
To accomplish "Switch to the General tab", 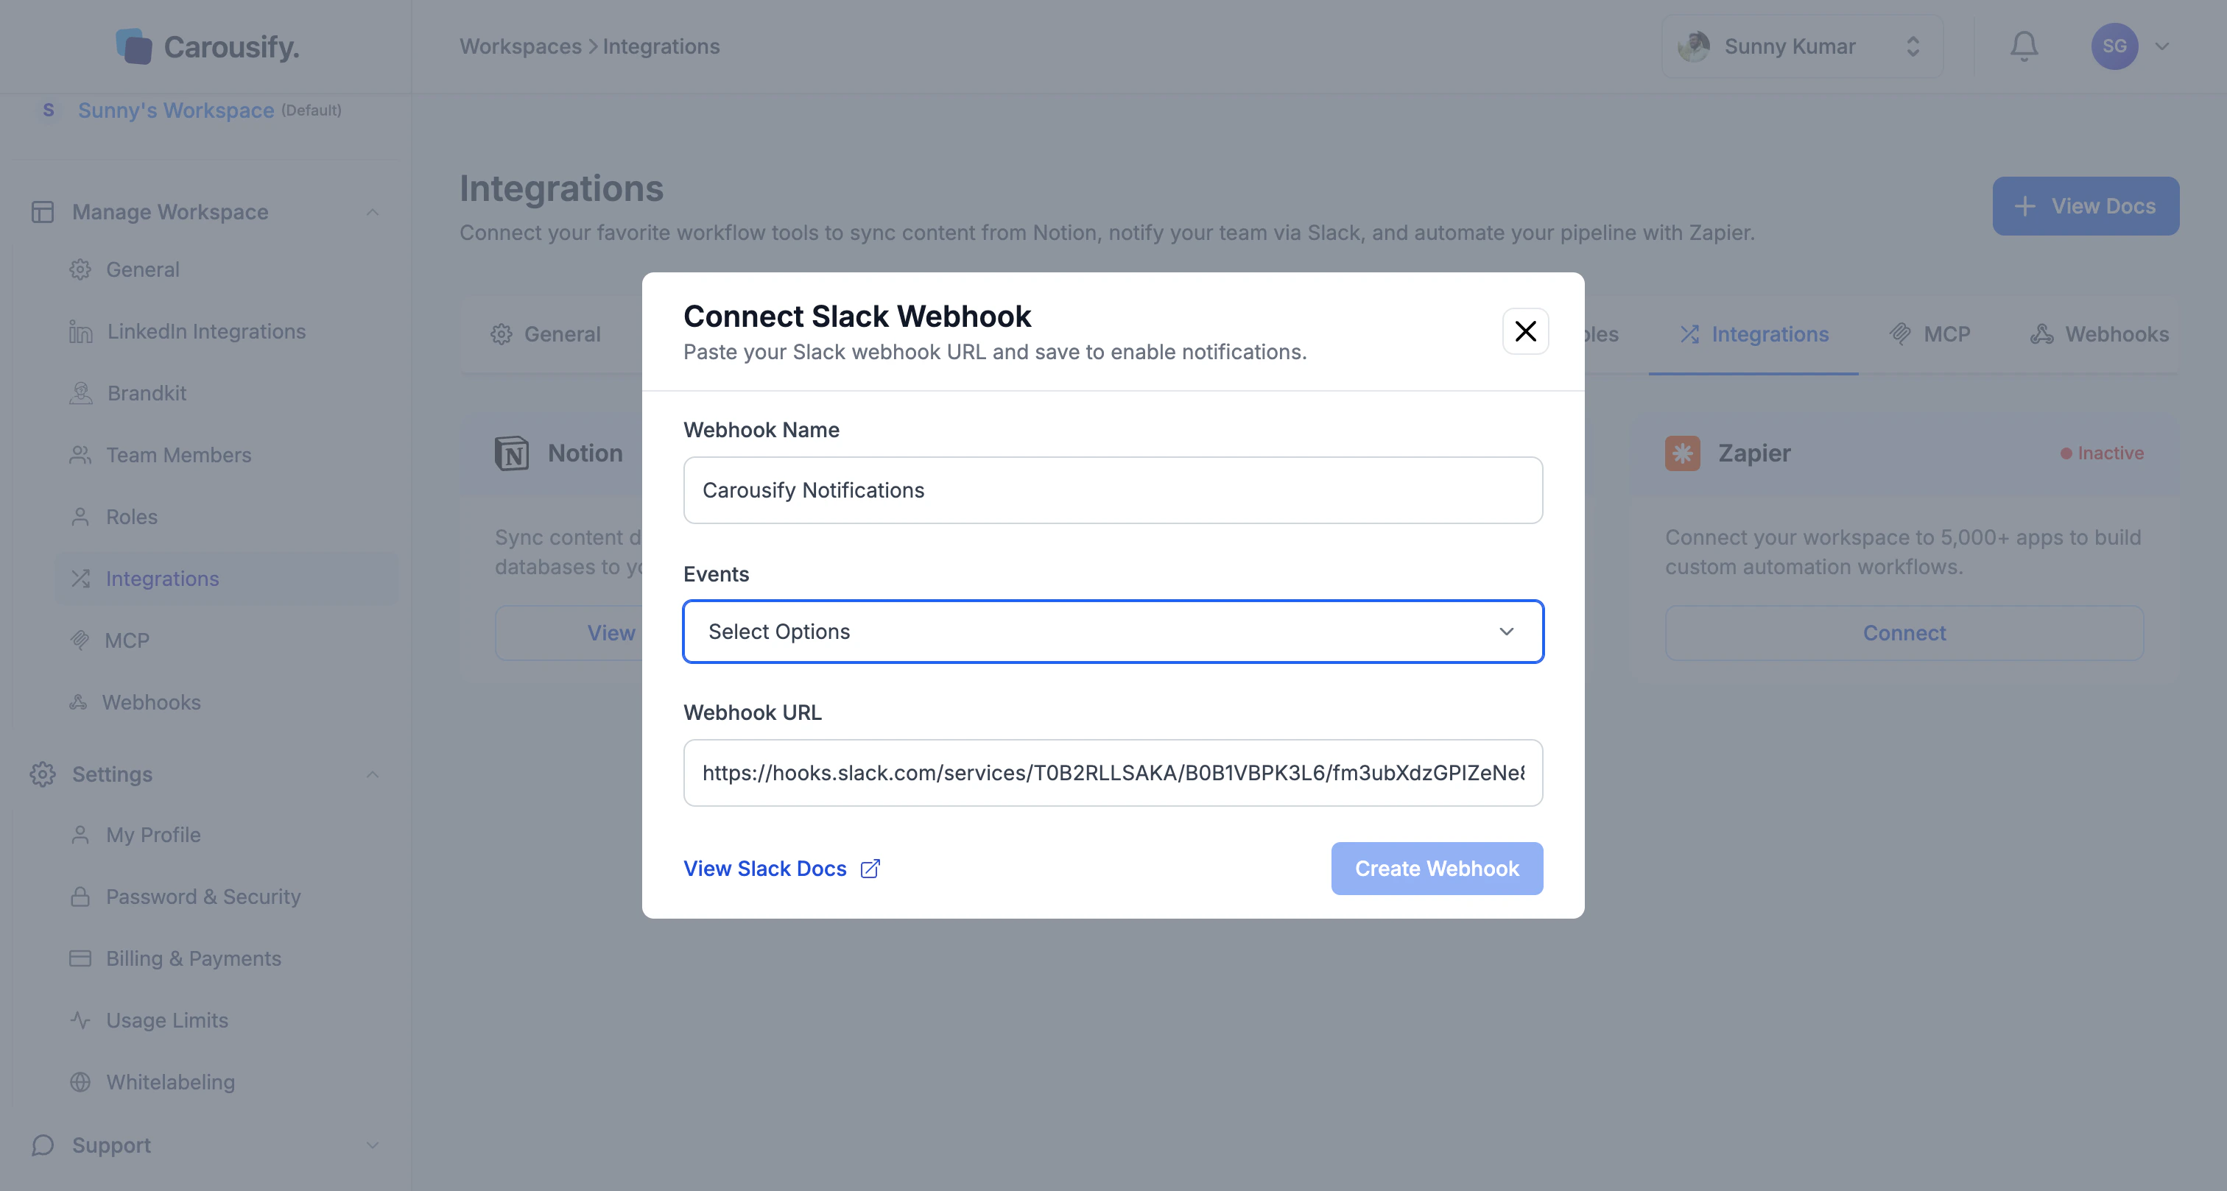I will tap(546, 334).
